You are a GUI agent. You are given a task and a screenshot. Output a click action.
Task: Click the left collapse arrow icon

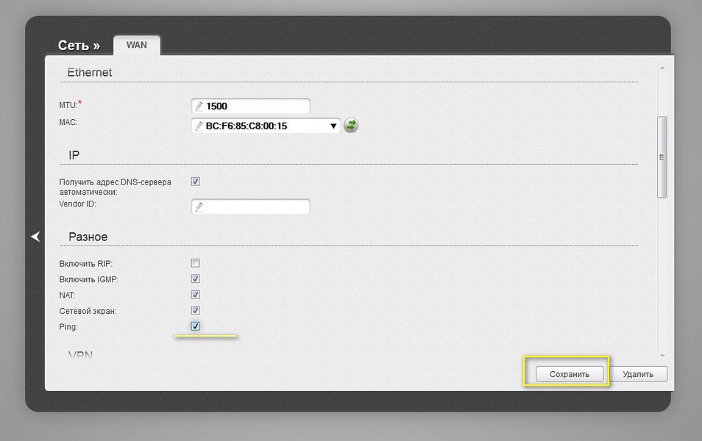tap(35, 236)
